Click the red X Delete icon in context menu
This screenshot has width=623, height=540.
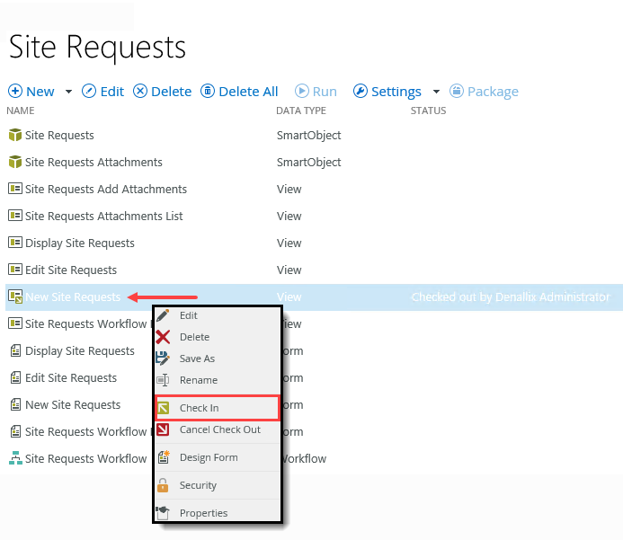tap(163, 337)
